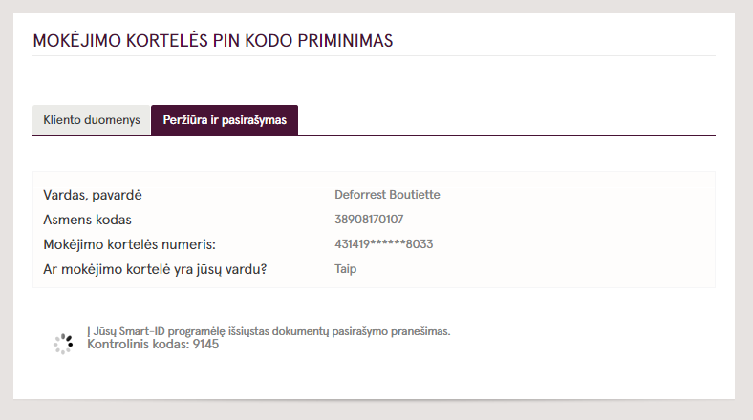753x420 pixels.
Task: Click the Mokėjimo kortelės numeris label
Action: pos(129,244)
